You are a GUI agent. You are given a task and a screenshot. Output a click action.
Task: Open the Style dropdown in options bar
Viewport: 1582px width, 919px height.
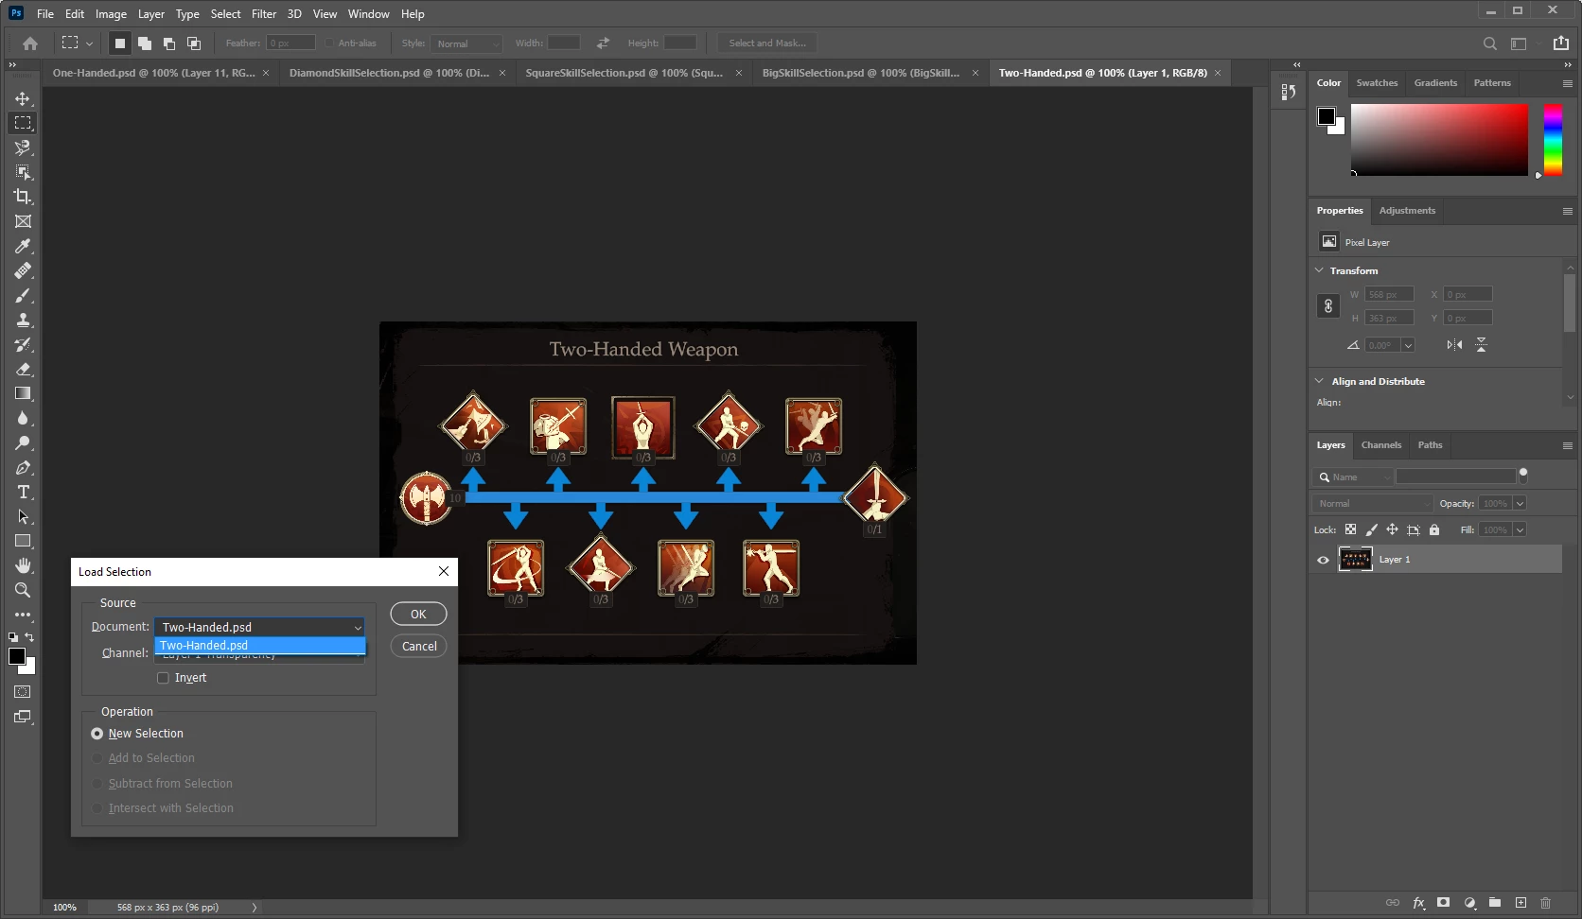(x=466, y=43)
